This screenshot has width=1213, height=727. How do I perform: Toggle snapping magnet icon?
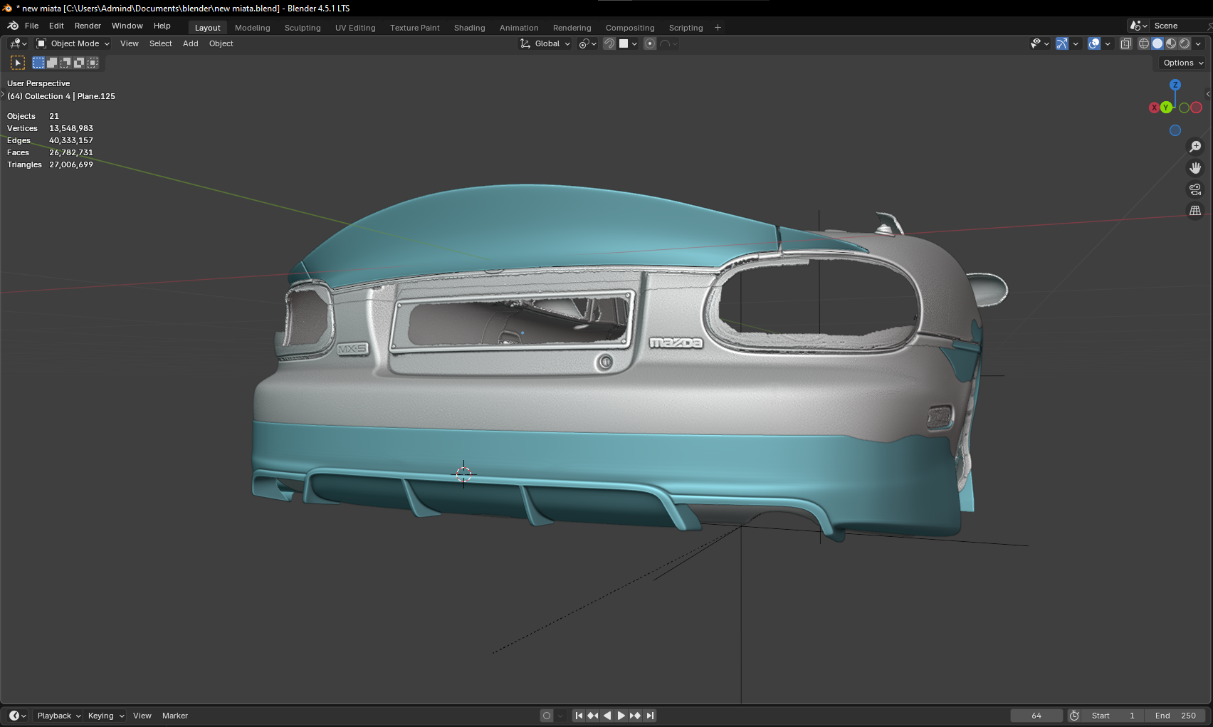(x=609, y=43)
